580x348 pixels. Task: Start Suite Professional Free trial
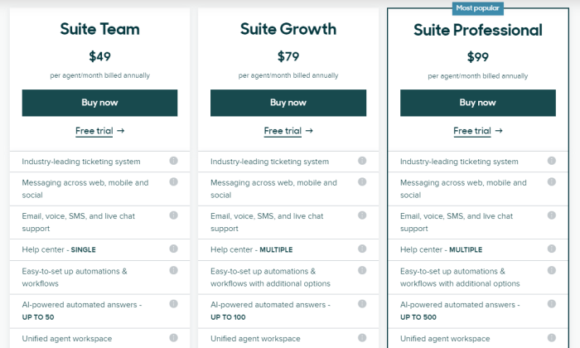point(477,131)
